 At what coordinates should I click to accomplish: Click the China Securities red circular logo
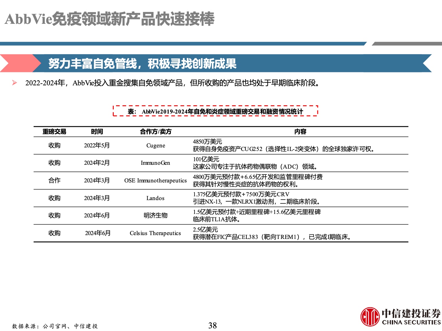370,317
